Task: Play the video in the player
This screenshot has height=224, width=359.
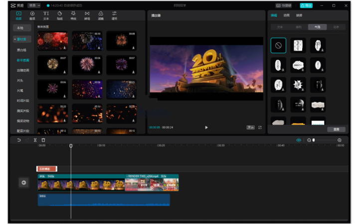Action: pyautogui.click(x=206, y=127)
